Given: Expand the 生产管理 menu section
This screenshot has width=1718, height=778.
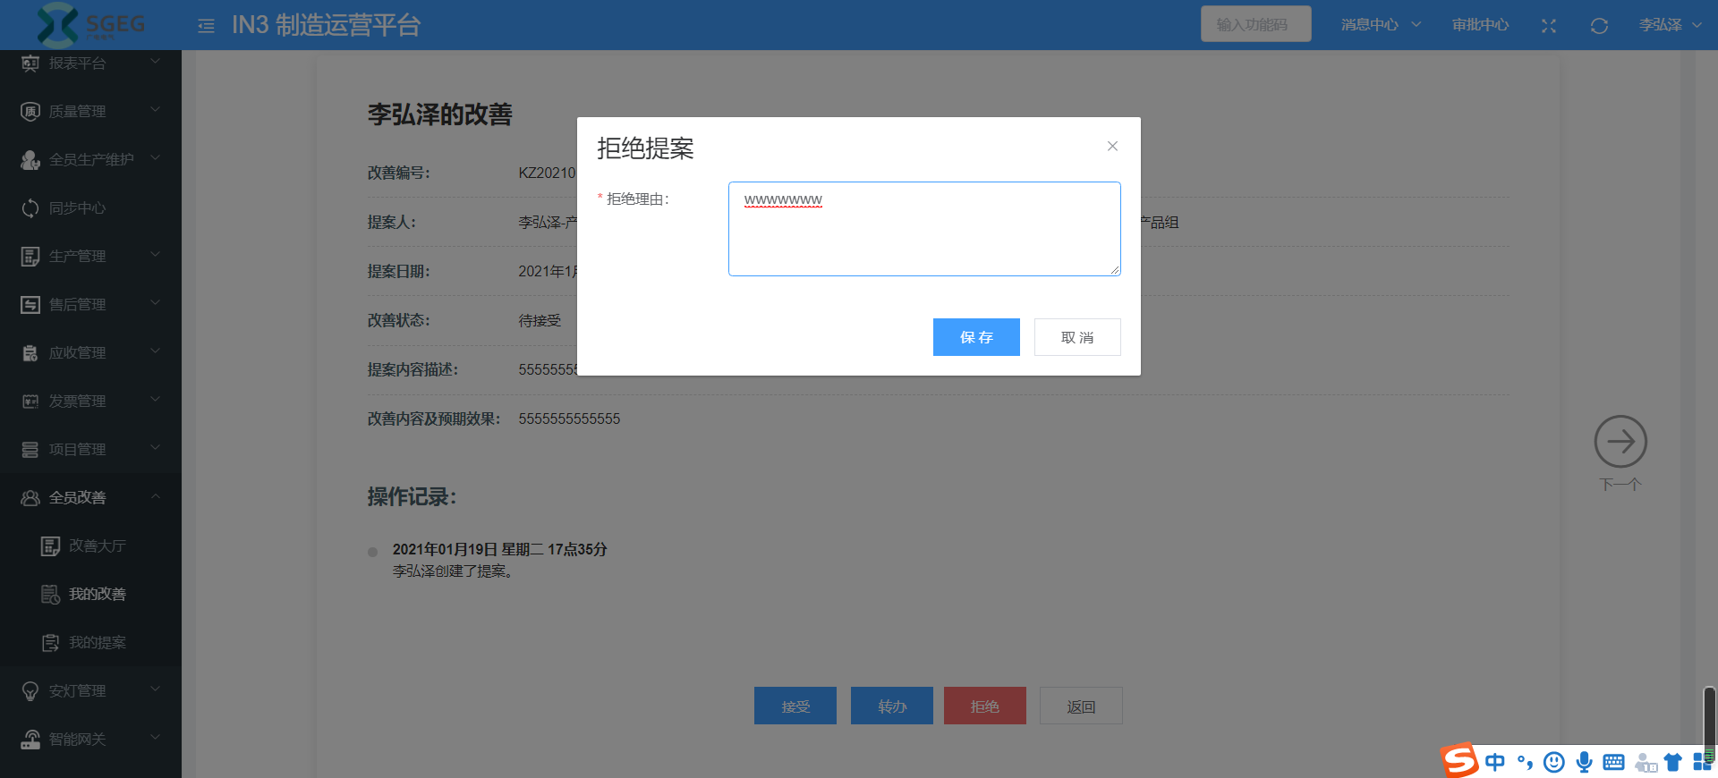Looking at the screenshot, I should point(89,256).
